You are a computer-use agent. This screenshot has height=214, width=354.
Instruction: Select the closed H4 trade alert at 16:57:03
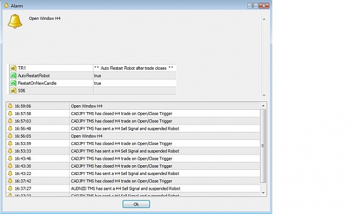[121, 121]
